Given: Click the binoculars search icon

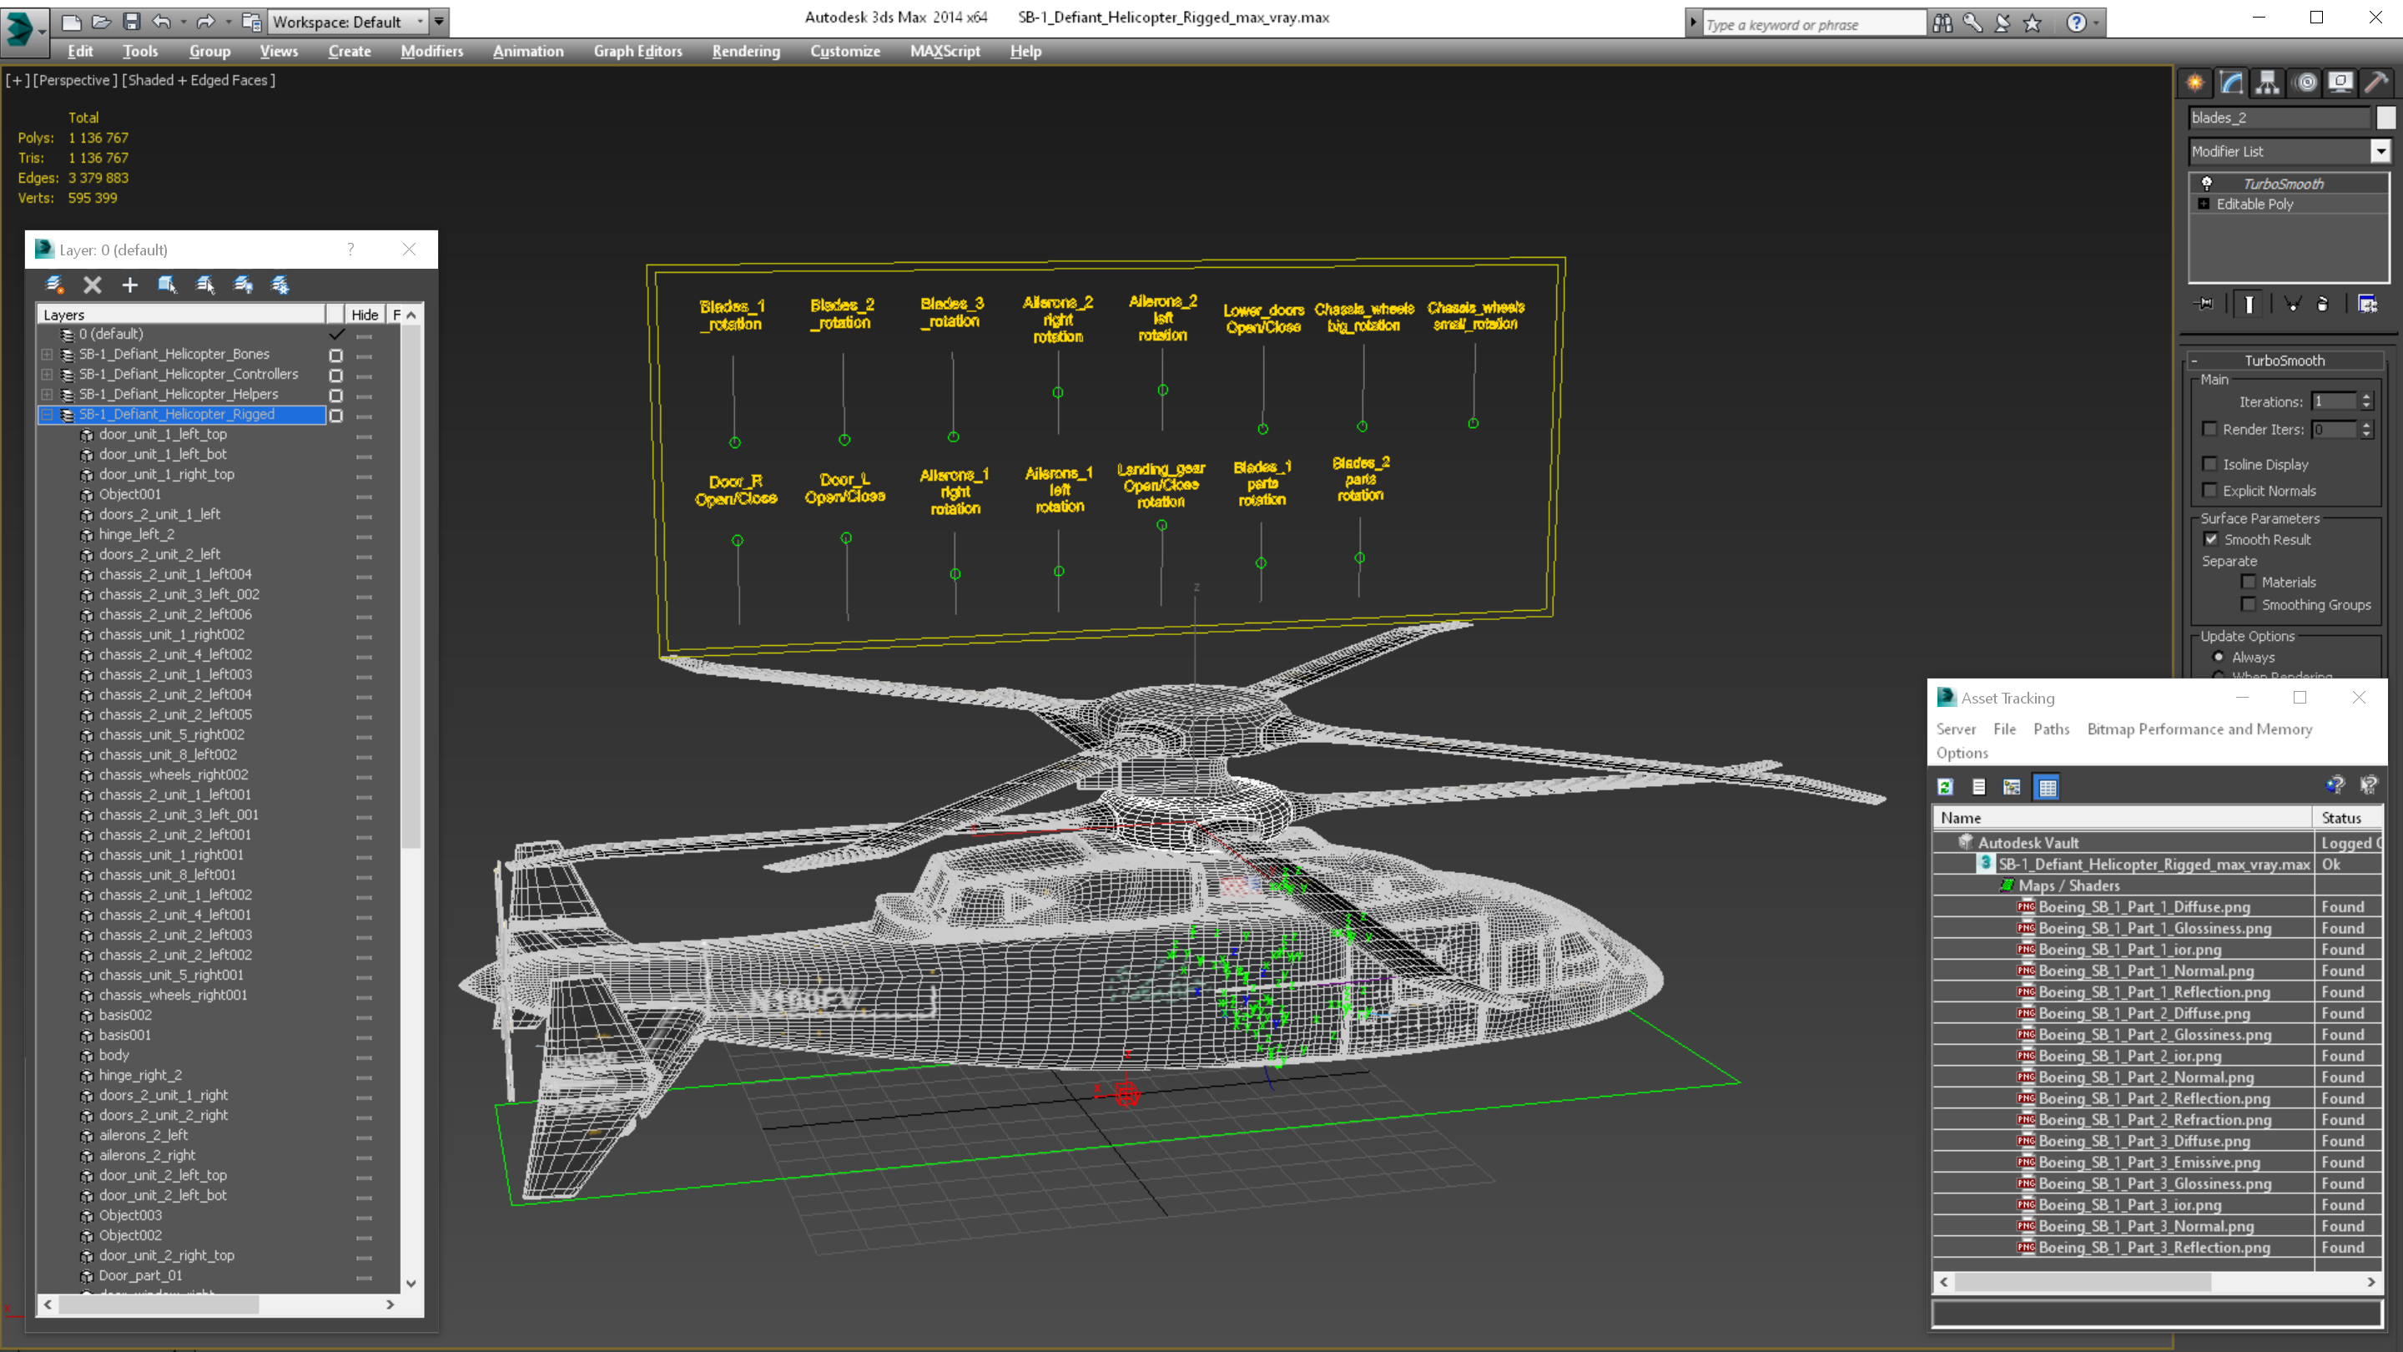Looking at the screenshot, I should click(1942, 23).
